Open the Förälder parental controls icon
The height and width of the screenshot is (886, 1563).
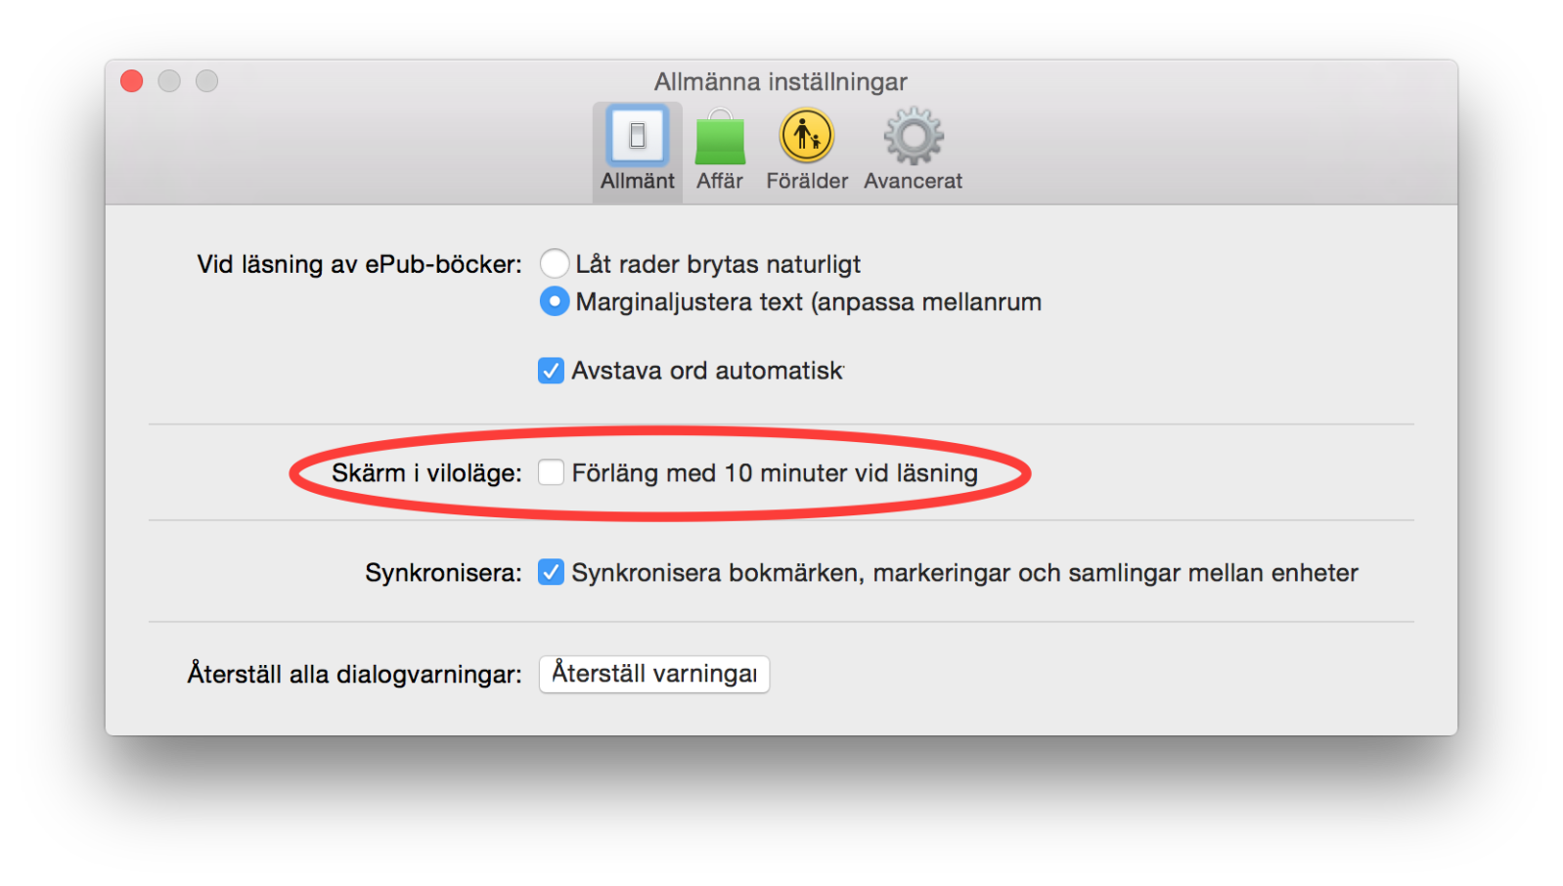pyautogui.click(x=807, y=135)
